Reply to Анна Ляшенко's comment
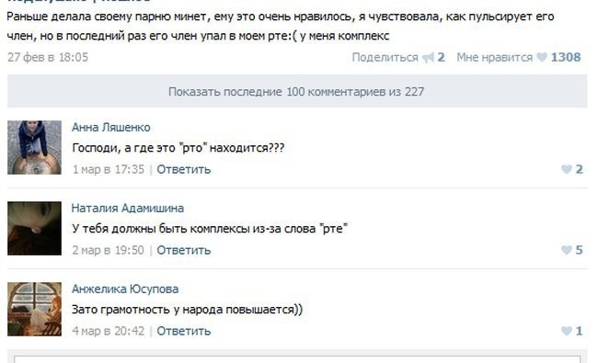 (184, 169)
